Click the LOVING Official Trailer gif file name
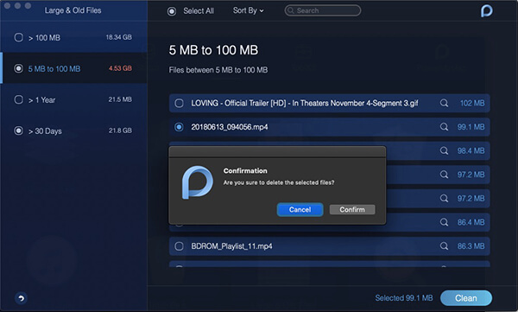This screenshot has height=312, width=518. [x=305, y=103]
